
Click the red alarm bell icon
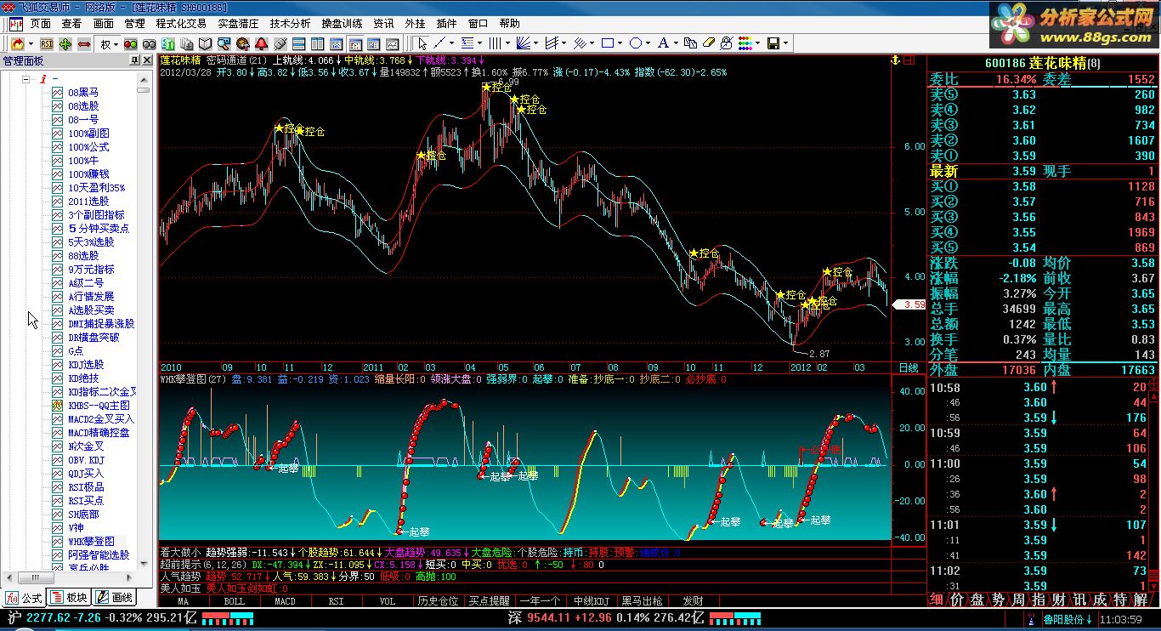(x=261, y=43)
